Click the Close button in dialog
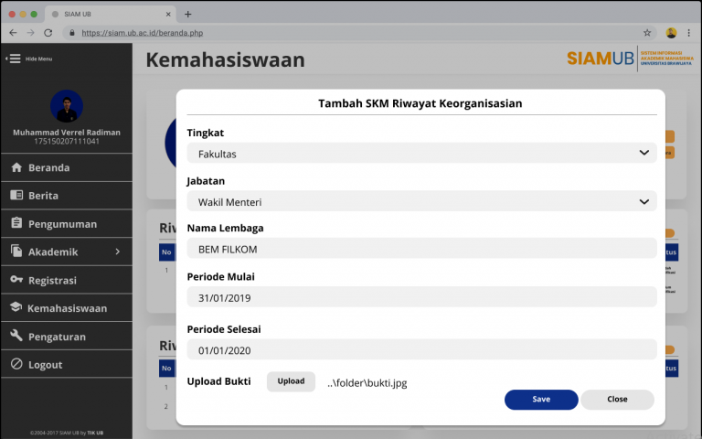 click(x=617, y=399)
